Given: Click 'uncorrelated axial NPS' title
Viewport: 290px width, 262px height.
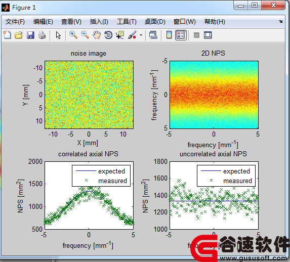Looking at the screenshot, I should pyautogui.click(x=213, y=154).
